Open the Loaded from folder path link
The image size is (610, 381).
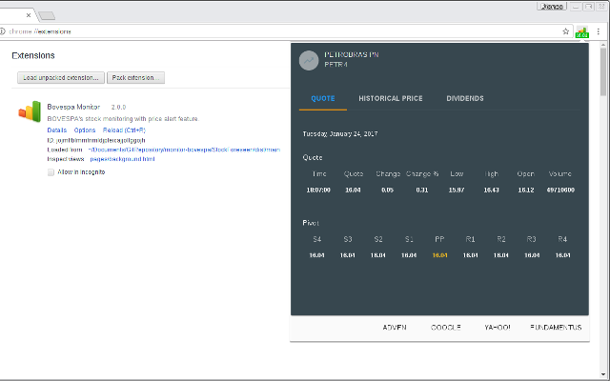[x=184, y=150]
